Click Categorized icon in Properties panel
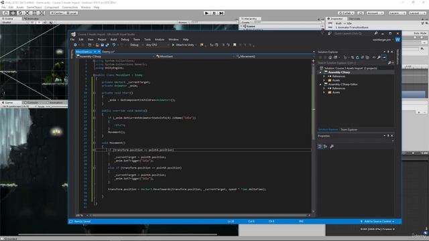This screenshot has height=241, width=429. tap(320, 147)
